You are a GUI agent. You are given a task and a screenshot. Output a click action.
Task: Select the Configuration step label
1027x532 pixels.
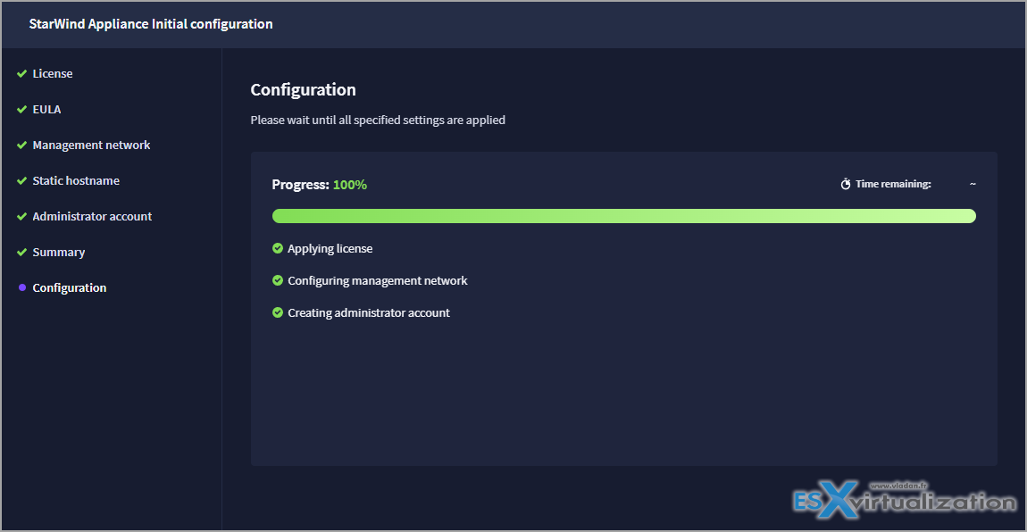tap(70, 288)
